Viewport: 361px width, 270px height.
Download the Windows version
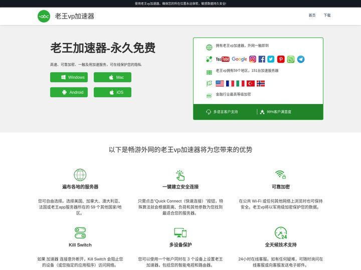pyautogui.click(x=69, y=77)
